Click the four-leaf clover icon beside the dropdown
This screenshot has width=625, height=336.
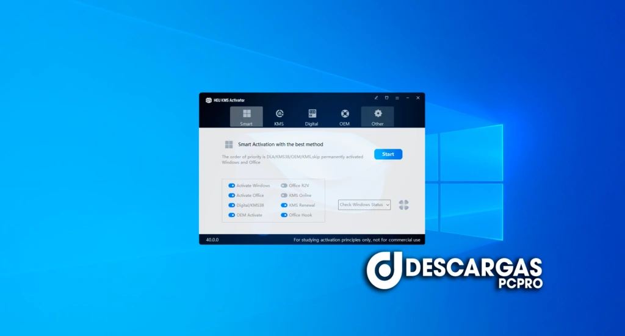403,205
